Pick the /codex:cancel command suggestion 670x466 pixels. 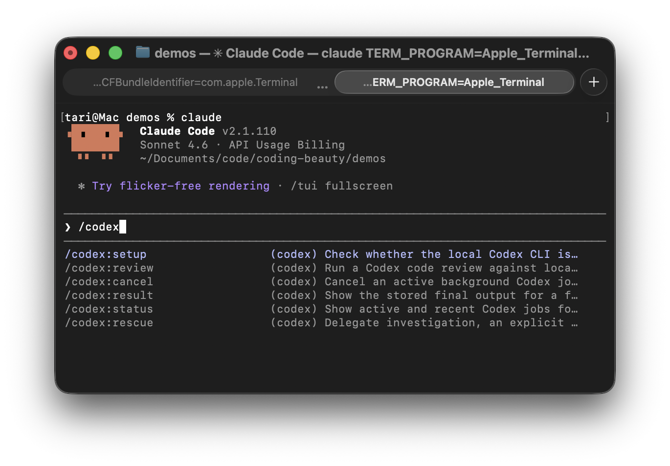(110, 282)
